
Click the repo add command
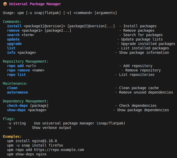(15, 66)
